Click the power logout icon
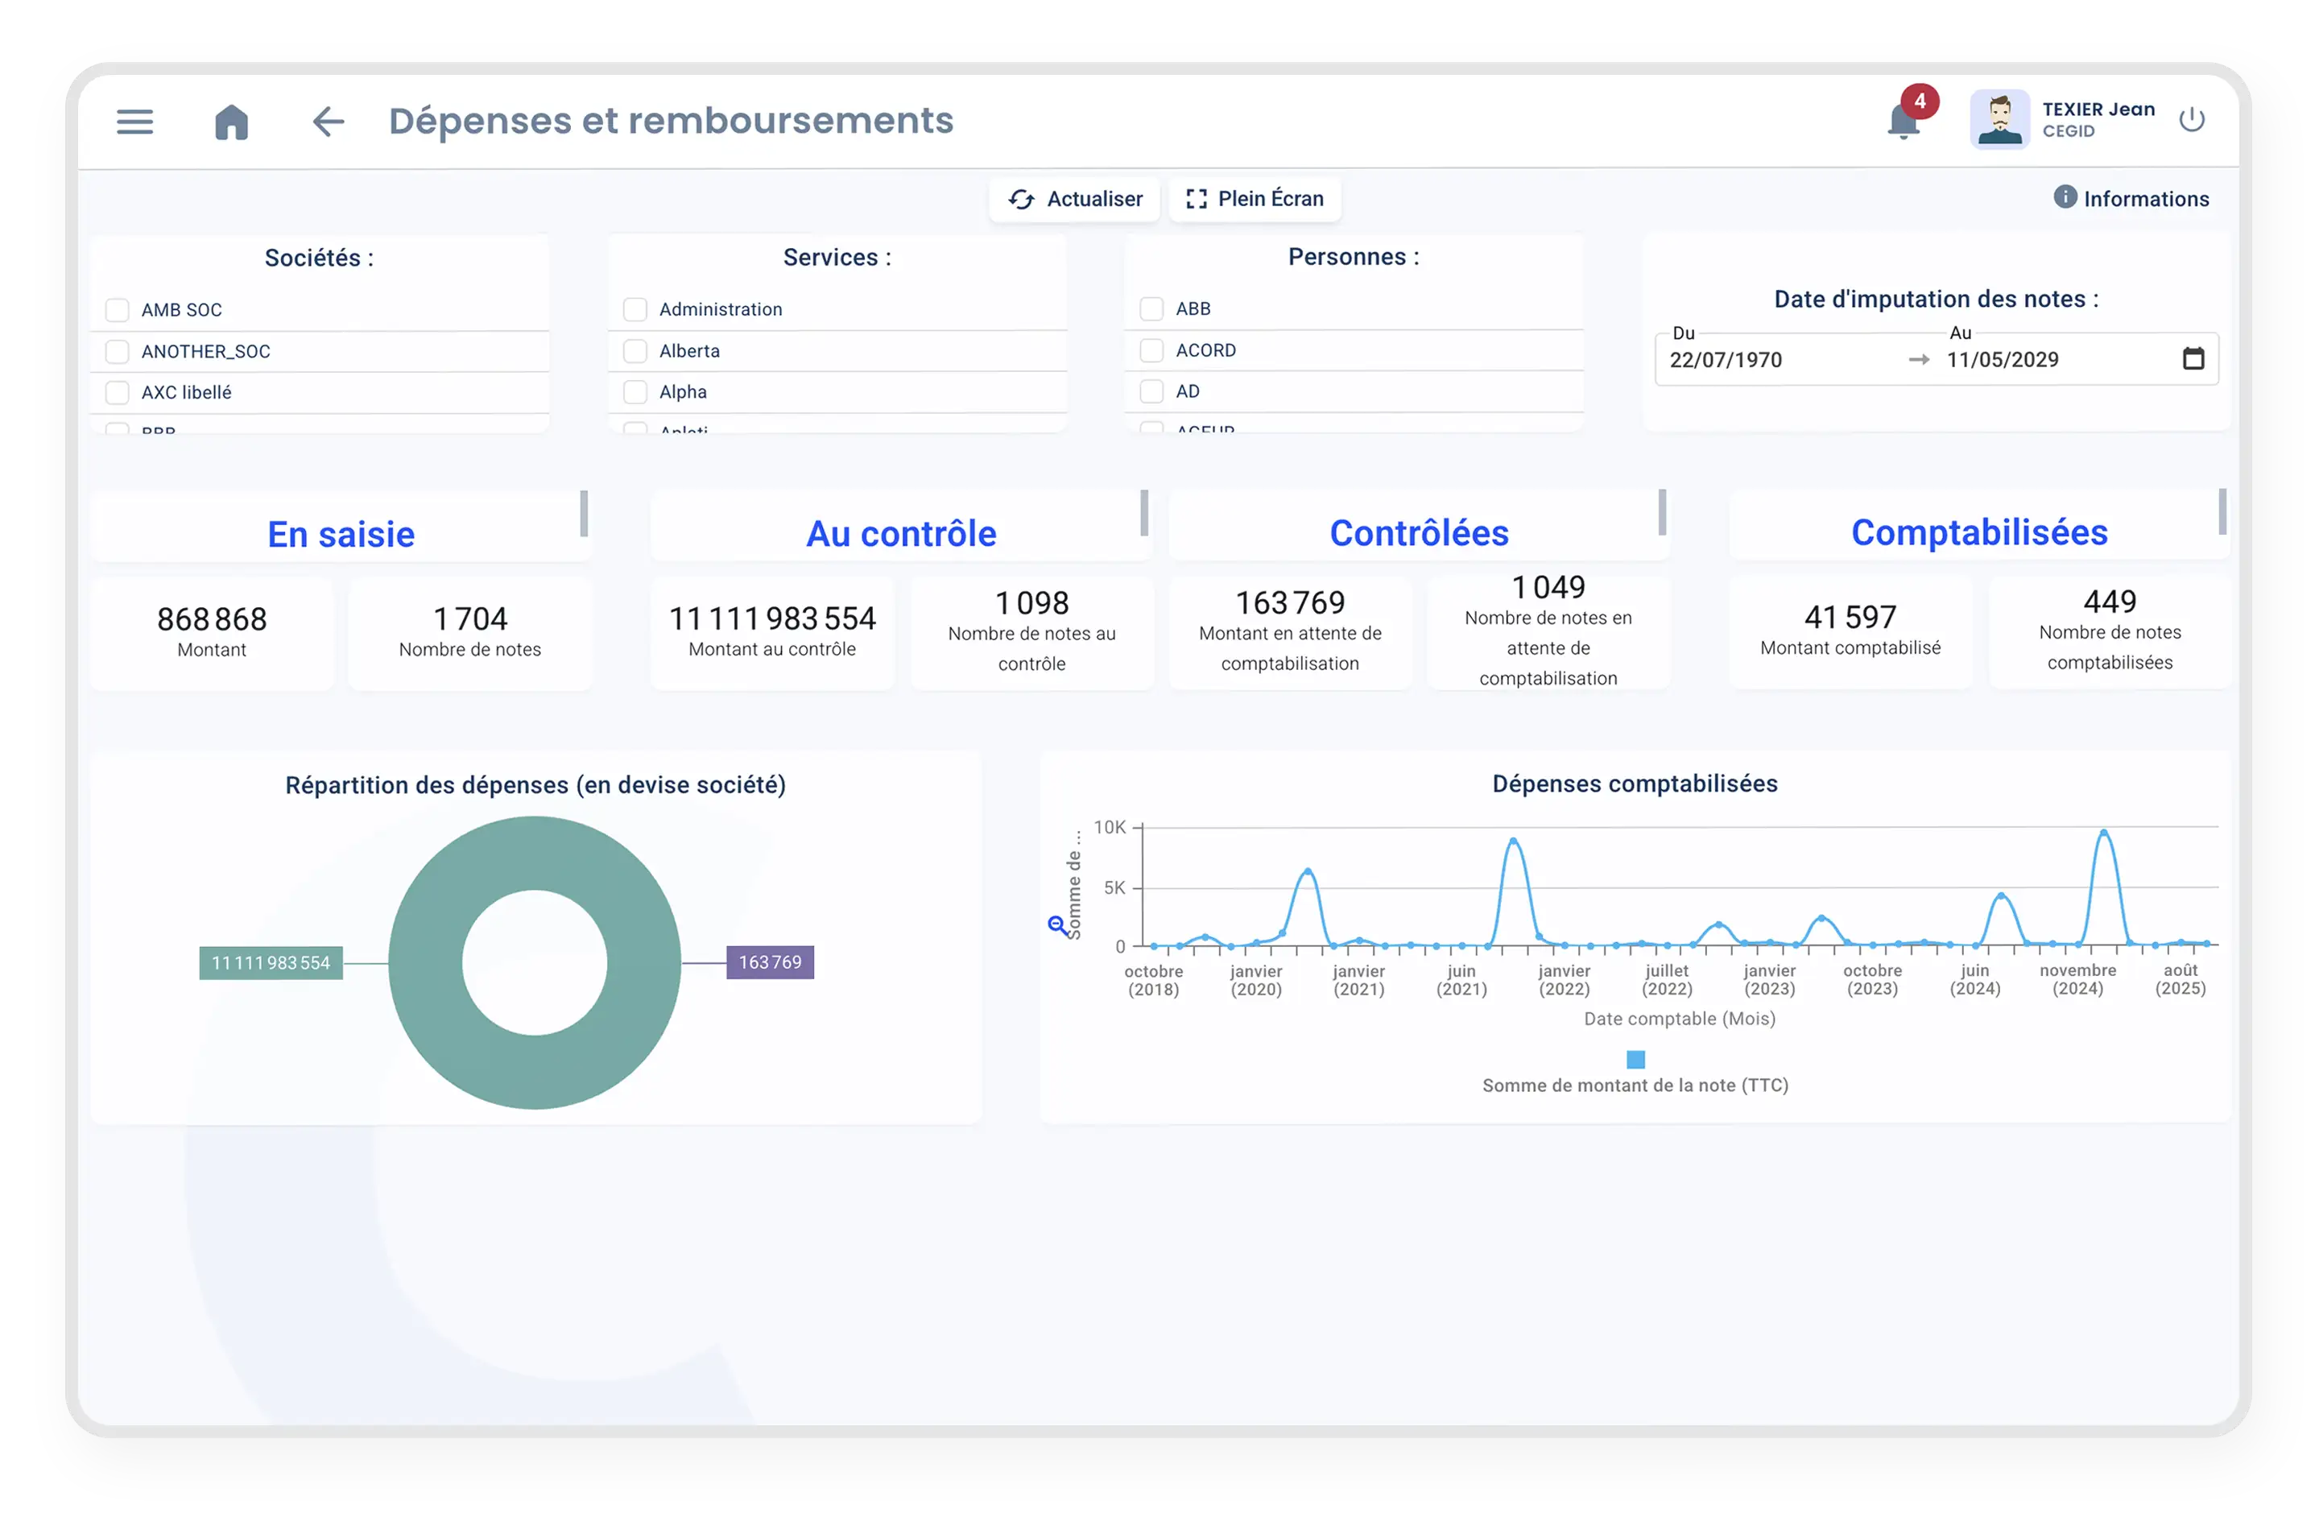 (x=2191, y=120)
